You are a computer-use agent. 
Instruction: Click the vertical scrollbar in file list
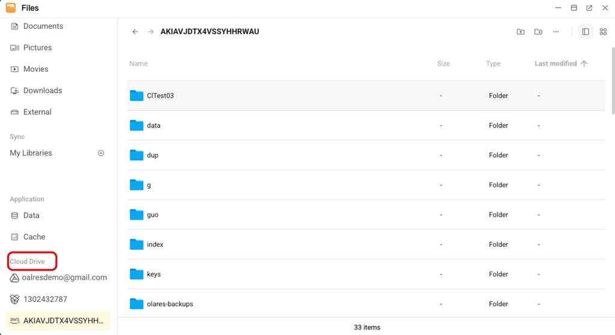pos(613,84)
